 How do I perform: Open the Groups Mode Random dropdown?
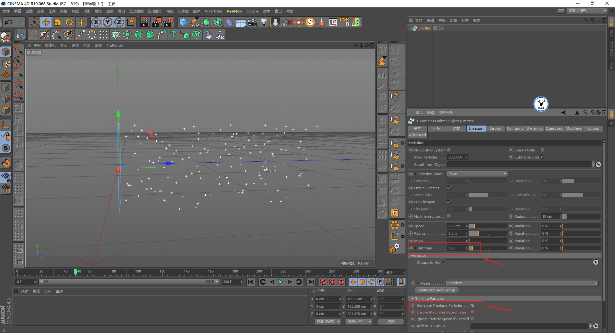point(522,283)
